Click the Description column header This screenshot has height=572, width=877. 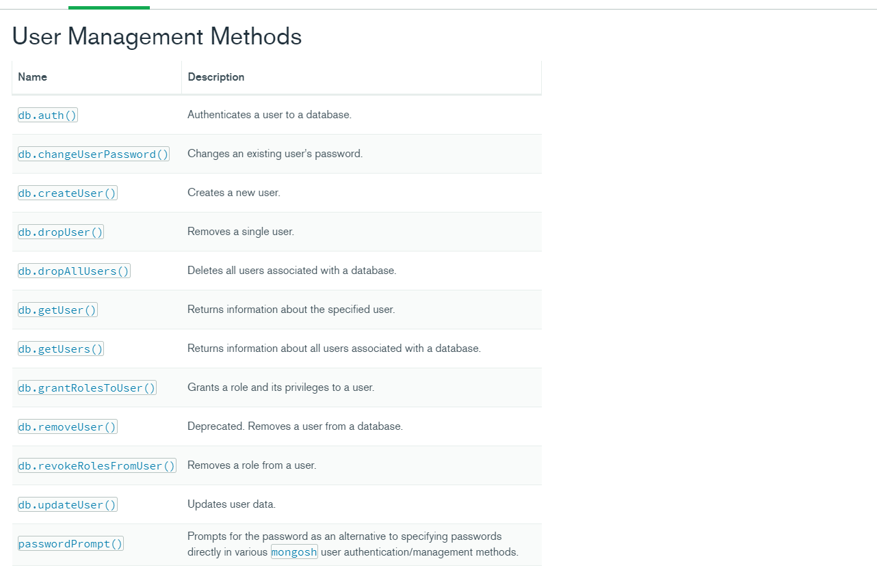(216, 77)
